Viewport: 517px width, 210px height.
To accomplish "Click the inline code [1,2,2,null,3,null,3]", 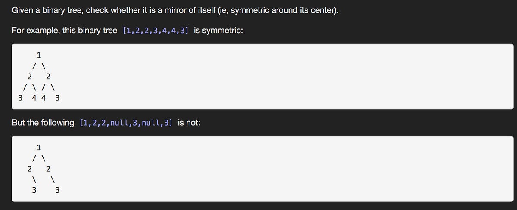I will pos(126,123).
